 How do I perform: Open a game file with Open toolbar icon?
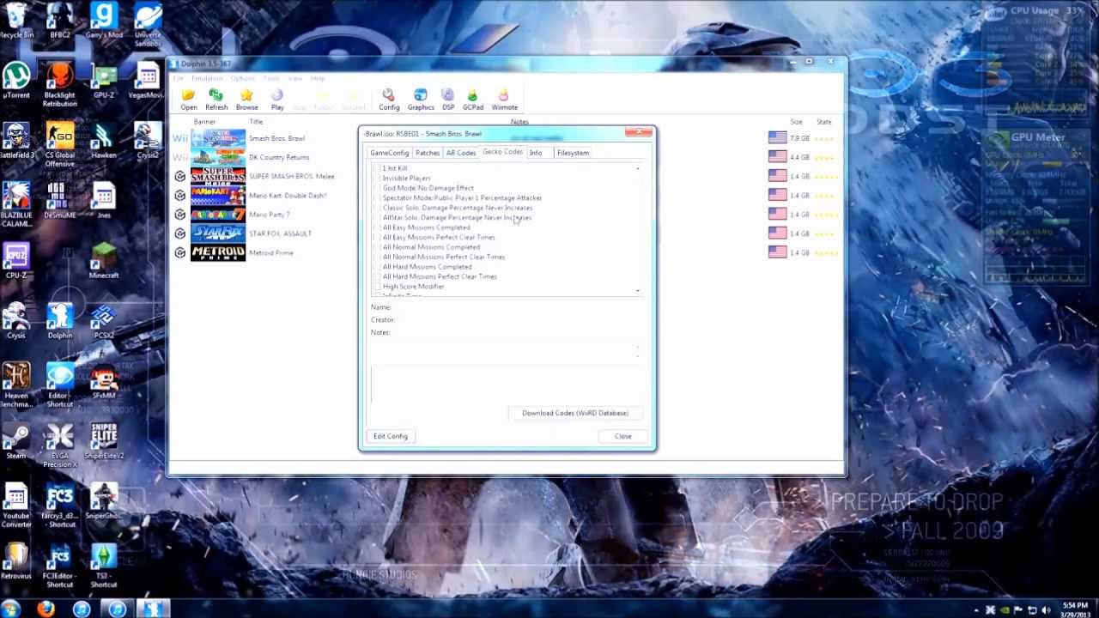[x=189, y=100]
